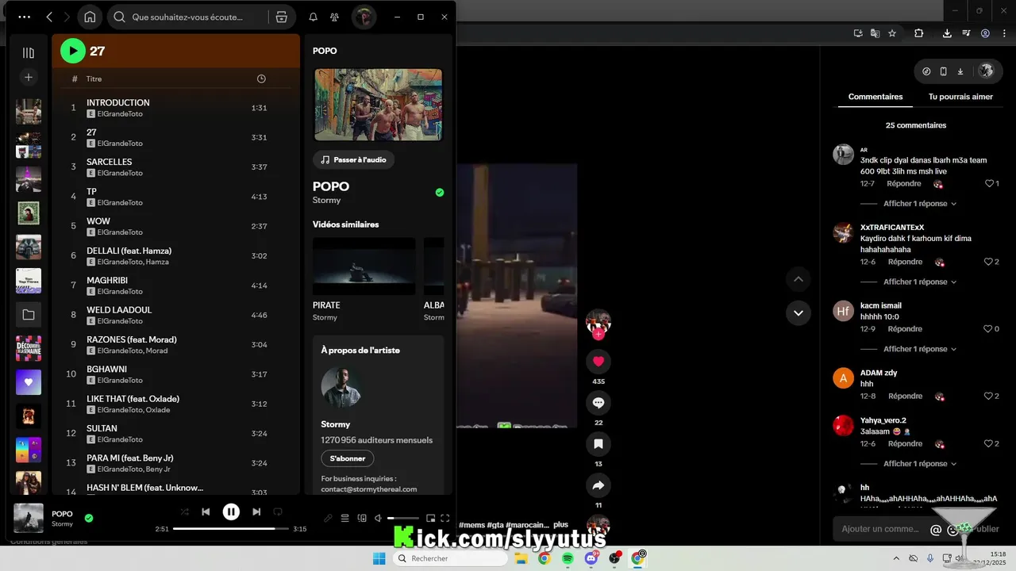Toggle shuffle in Spotify player
The image size is (1016, 571).
click(184, 512)
